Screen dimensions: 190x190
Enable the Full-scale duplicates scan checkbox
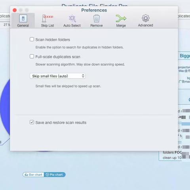pyautogui.click(x=32, y=56)
